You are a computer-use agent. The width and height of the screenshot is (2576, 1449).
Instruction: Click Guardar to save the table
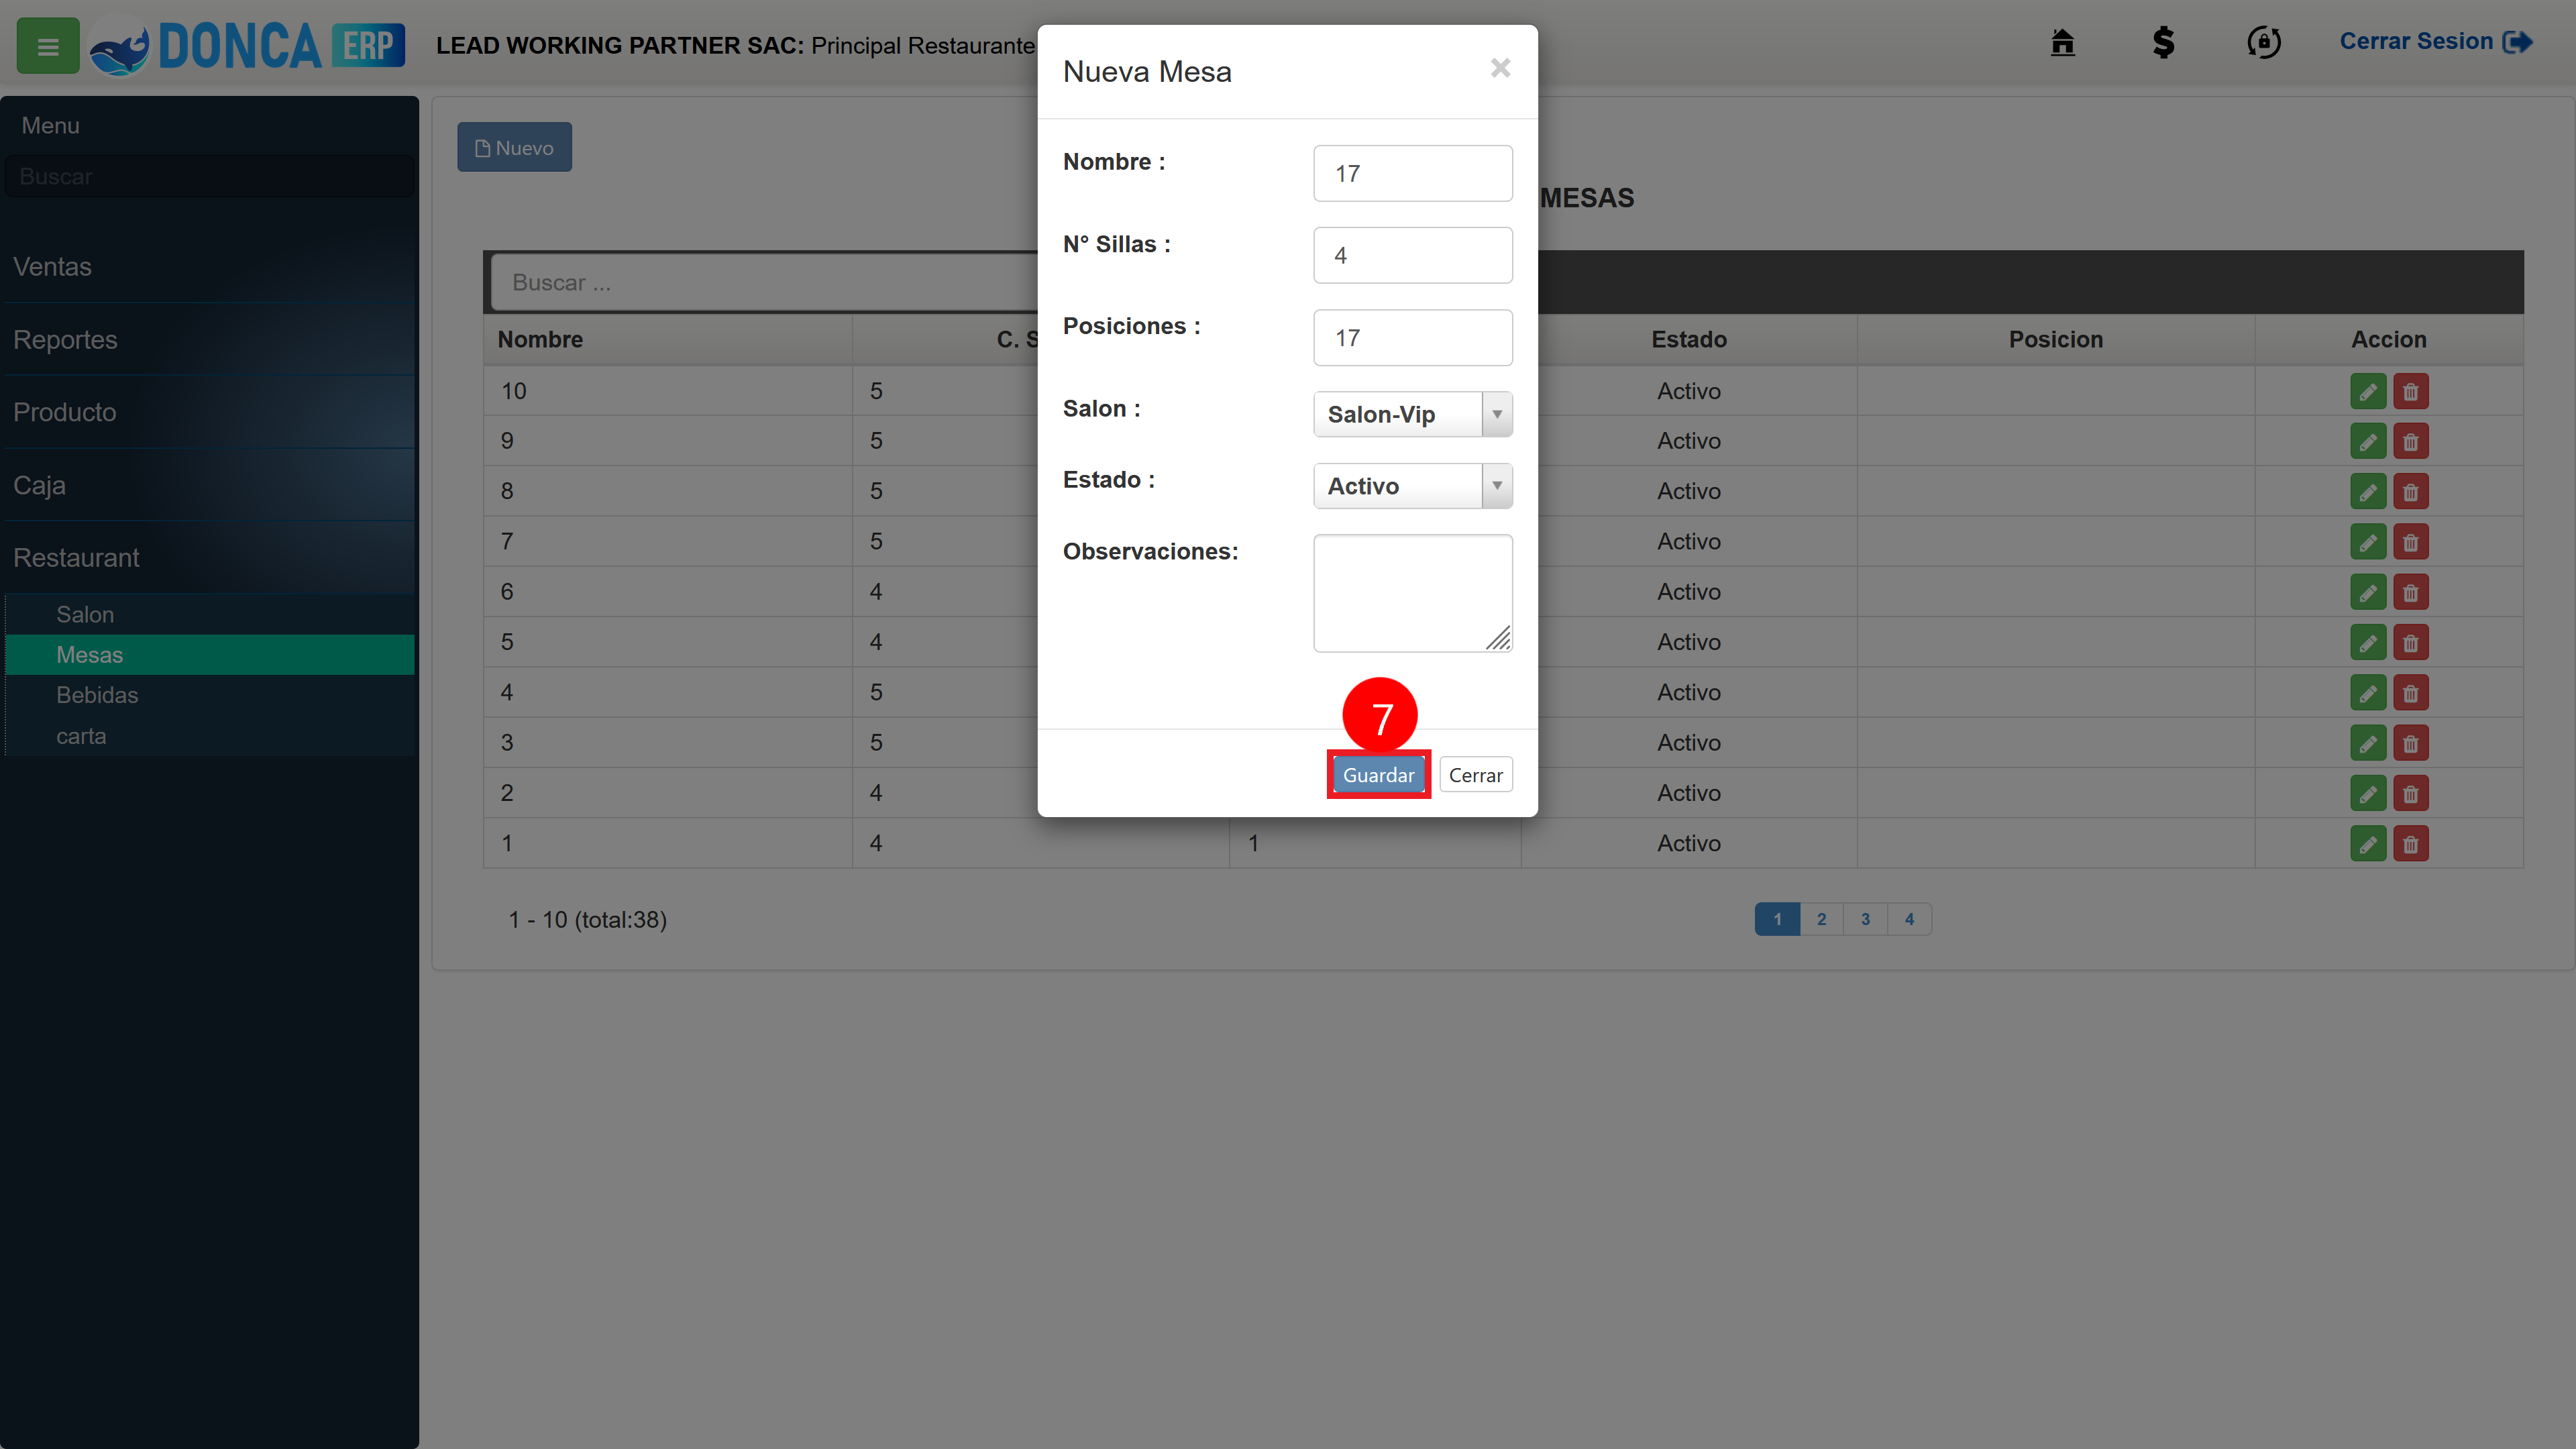[1378, 775]
